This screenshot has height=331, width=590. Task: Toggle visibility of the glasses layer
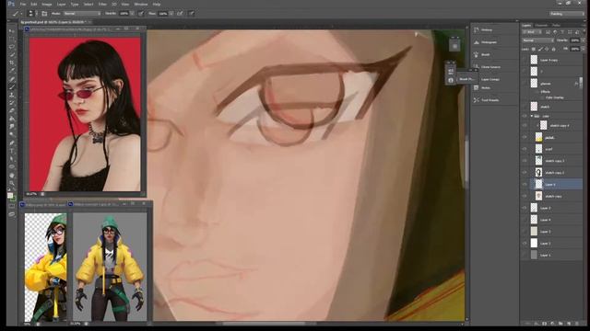coord(525,84)
